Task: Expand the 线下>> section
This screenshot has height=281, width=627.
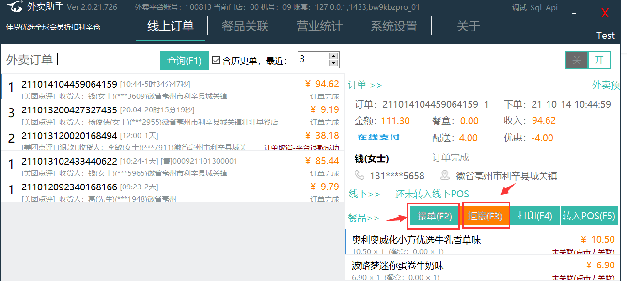Action: [364, 194]
